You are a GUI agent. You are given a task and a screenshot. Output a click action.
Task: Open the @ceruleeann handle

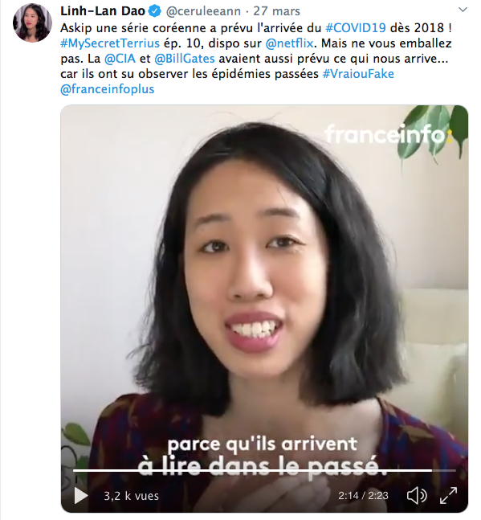pos(203,11)
